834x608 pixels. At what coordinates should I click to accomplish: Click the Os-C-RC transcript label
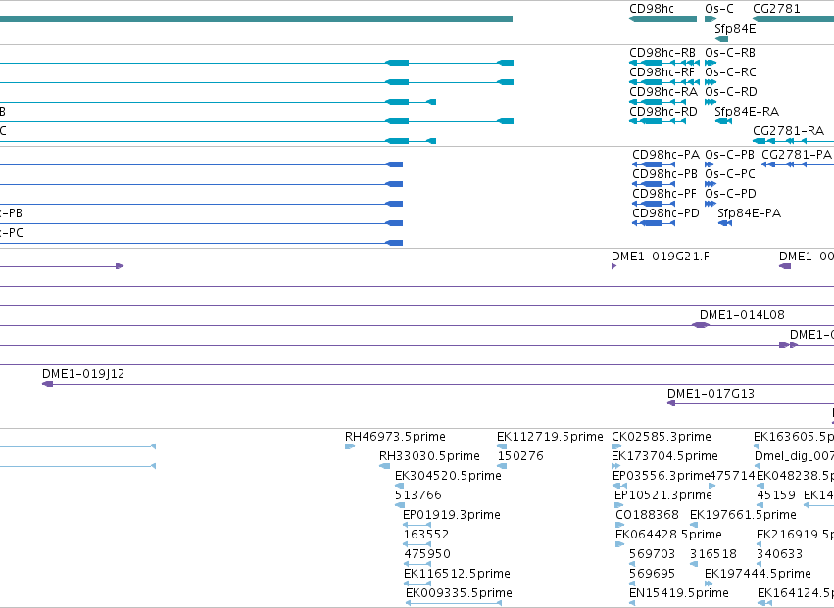coord(730,72)
